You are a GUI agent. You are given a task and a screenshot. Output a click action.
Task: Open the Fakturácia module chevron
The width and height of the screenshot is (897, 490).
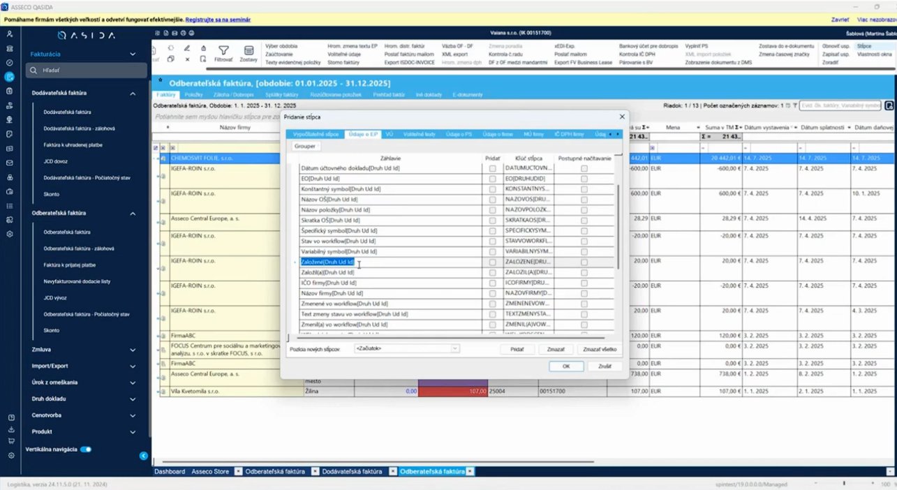[133, 54]
